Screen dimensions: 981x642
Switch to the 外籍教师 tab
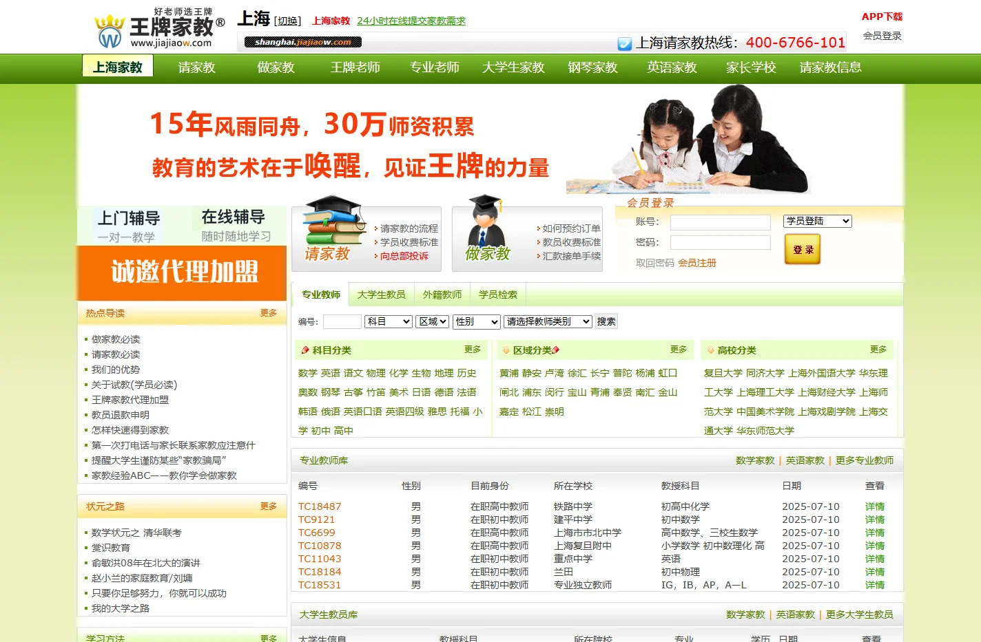point(442,295)
